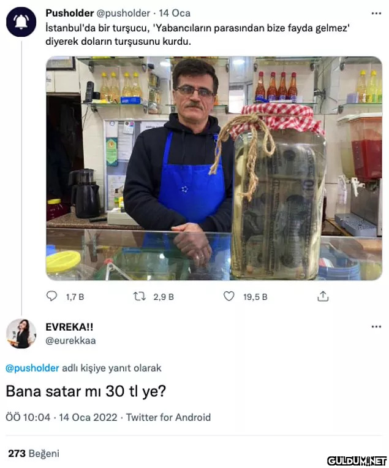The width and height of the screenshot is (389, 468).
Task: Click @pusholder mention in reply line
Action: 32,368
